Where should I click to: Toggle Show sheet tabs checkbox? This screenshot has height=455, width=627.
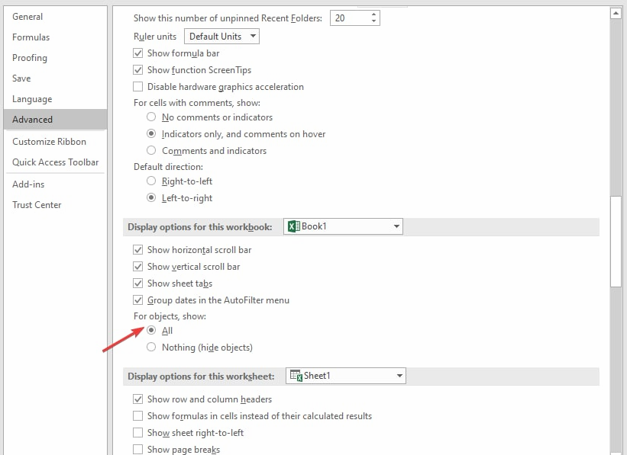tap(138, 284)
